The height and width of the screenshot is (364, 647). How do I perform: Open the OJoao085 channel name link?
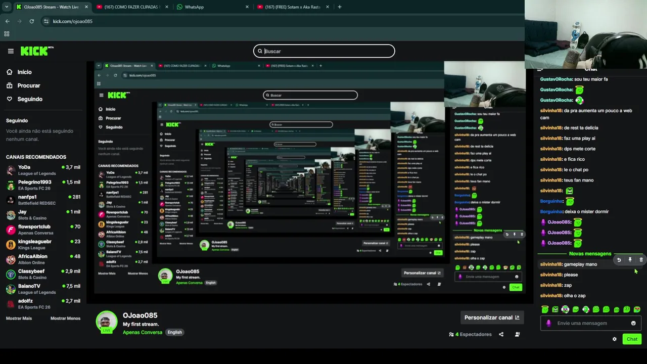(x=140, y=315)
